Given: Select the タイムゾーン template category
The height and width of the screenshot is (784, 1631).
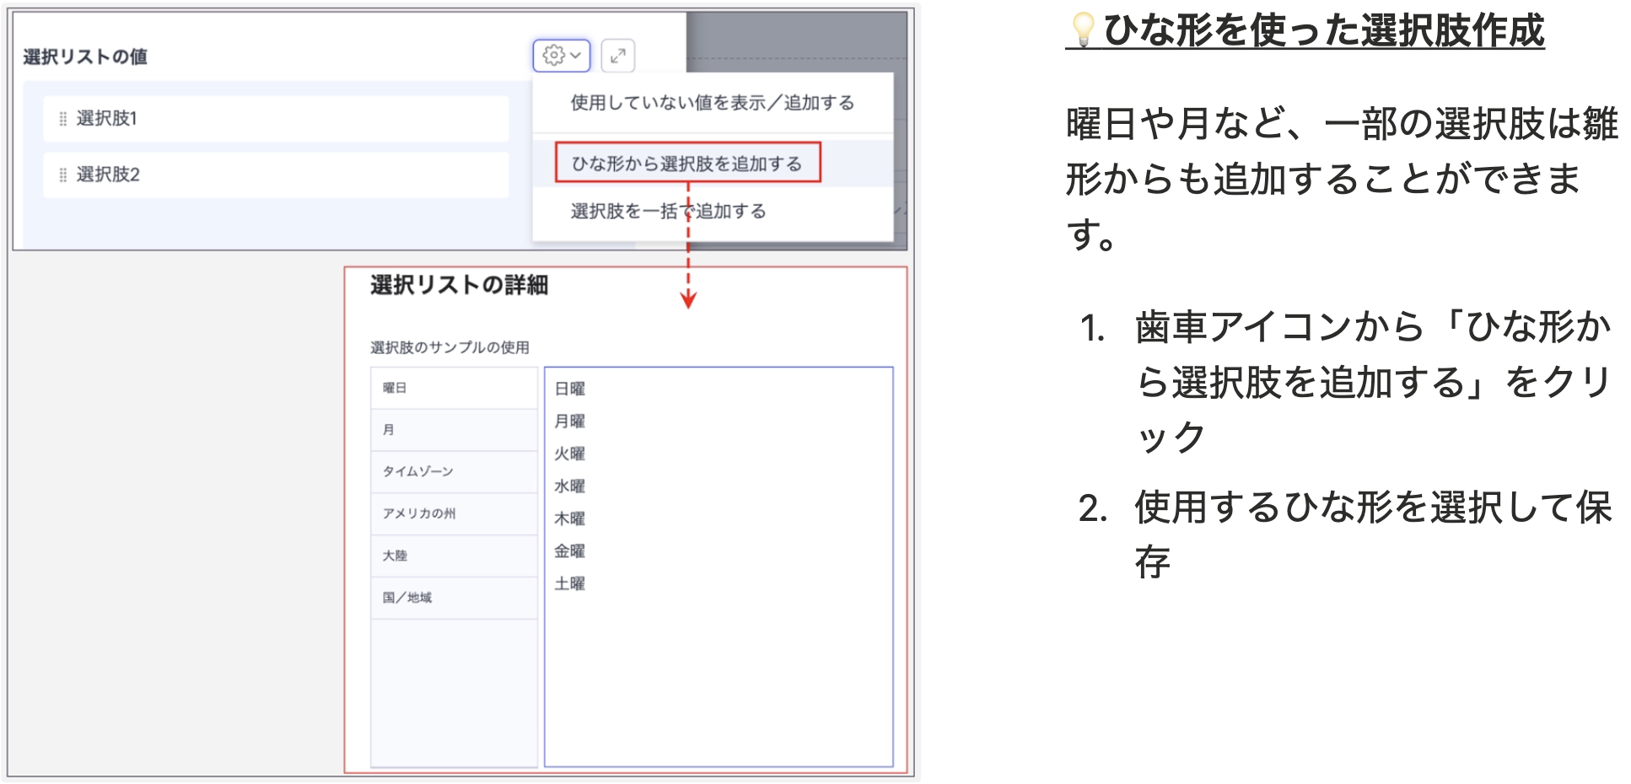Looking at the screenshot, I should pyautogui.click(x=454, y=472).
